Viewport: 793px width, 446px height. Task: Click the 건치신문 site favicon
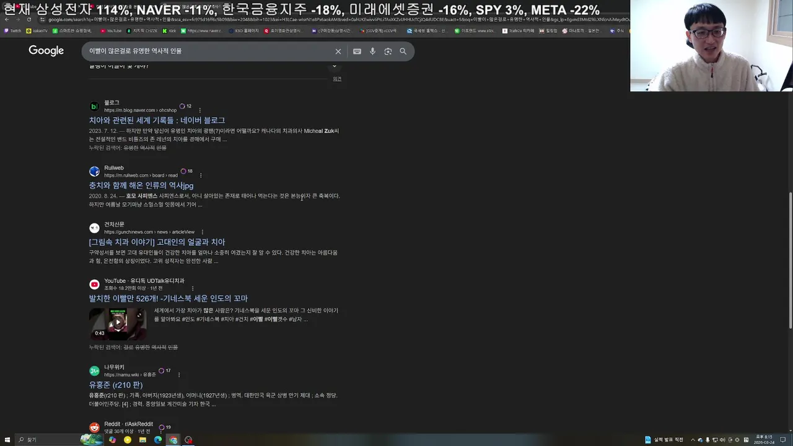(94, 228)
